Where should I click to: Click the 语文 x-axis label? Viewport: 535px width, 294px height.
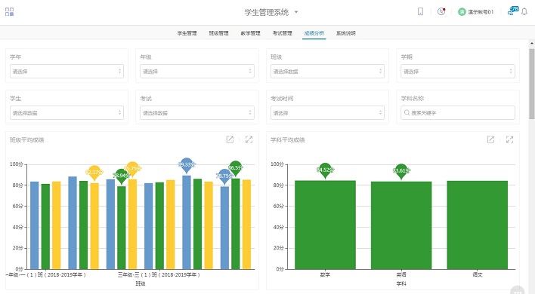coord(478,274)
